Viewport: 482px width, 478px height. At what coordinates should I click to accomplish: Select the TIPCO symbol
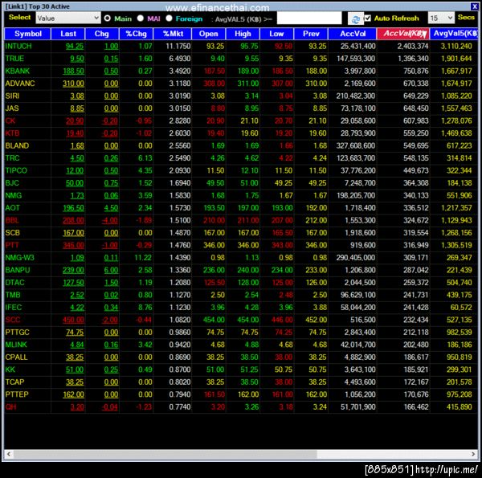coord(16,170)
